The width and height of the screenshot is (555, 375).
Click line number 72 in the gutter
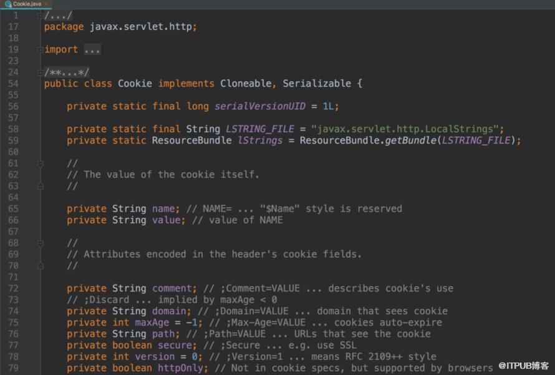[13, 288]
